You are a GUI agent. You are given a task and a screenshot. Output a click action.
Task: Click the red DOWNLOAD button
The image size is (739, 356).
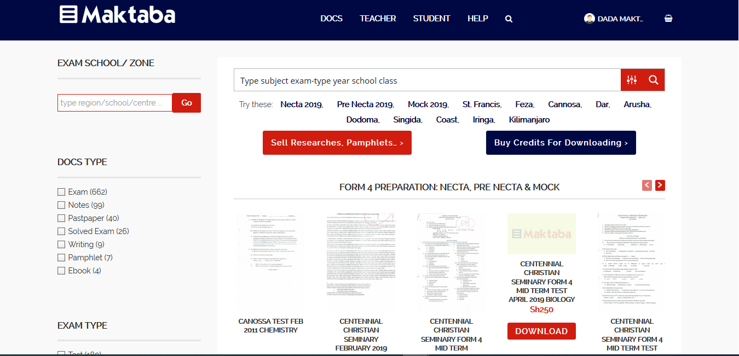coord(541,331)
